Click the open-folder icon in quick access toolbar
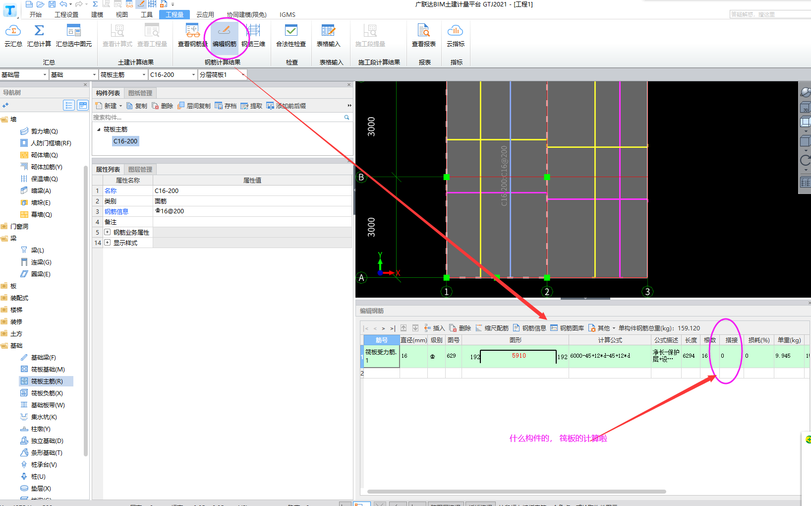Screen dimensions: 811x506 tap(40, 4)
